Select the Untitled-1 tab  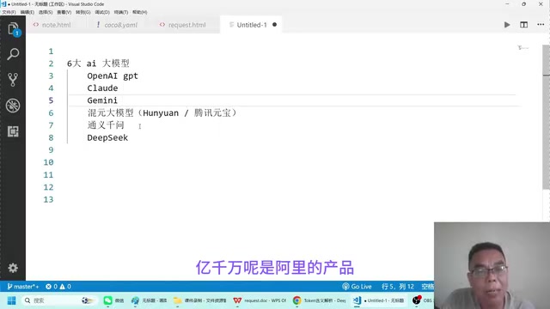click(x=252, y=25)
